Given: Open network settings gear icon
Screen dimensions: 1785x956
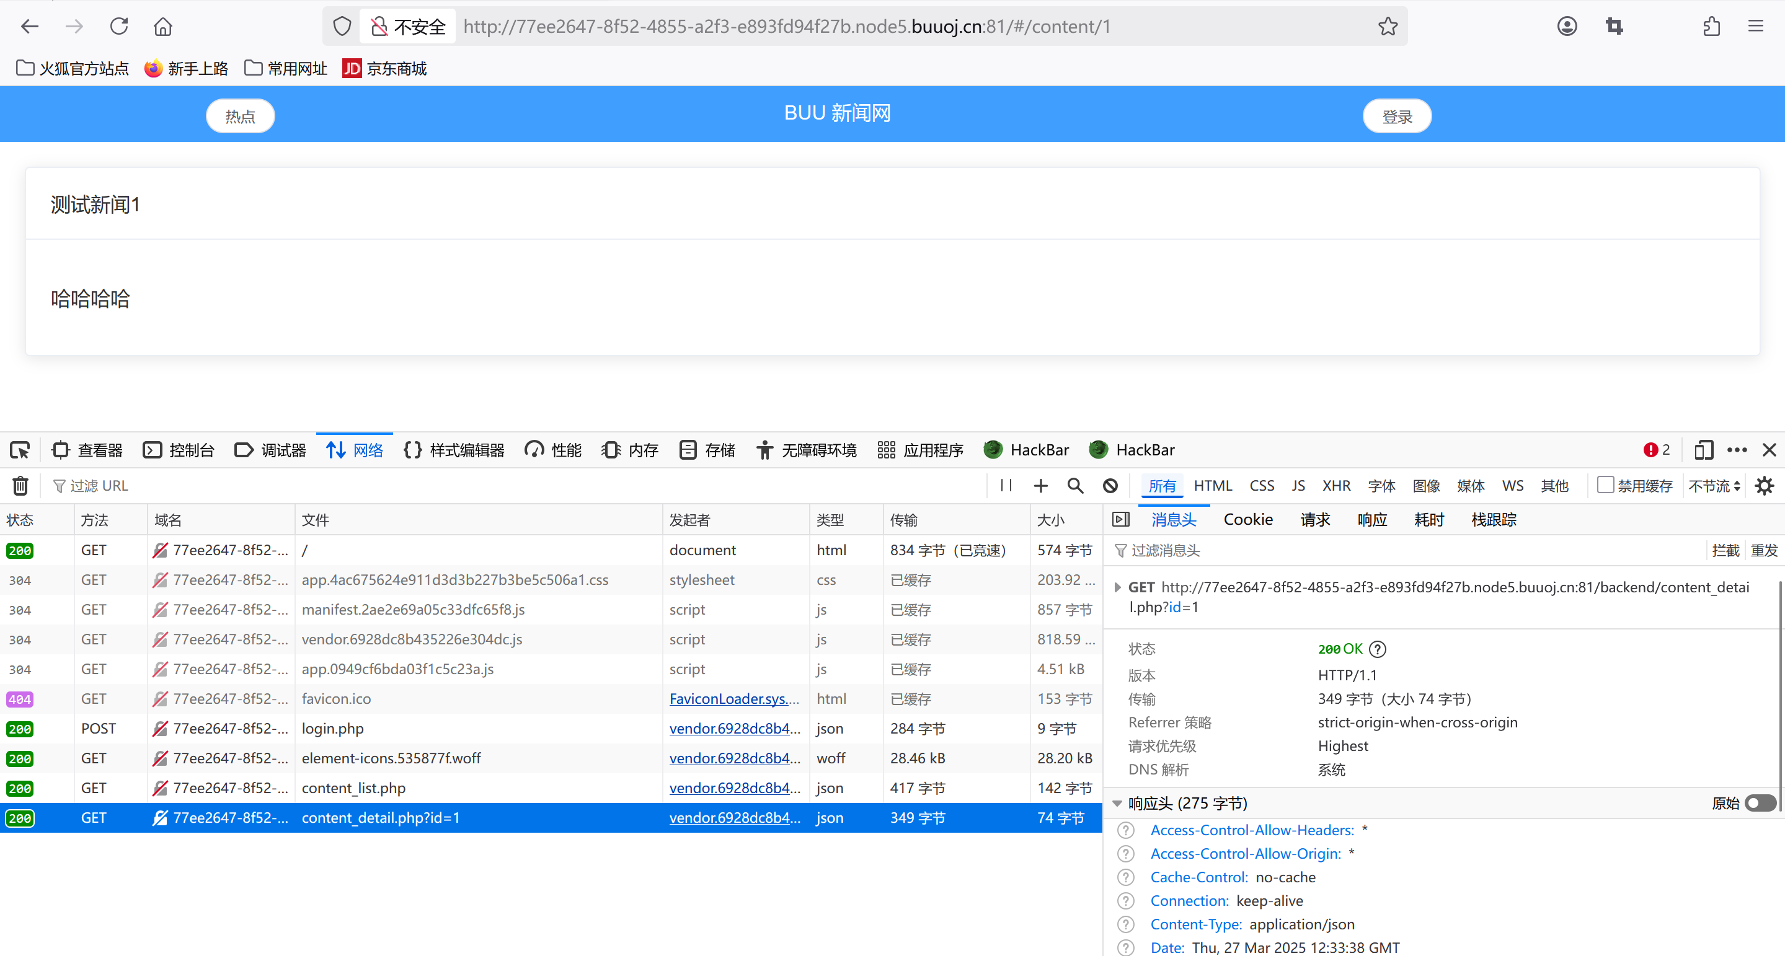Looking at the screenshot, I should coord(1764,486).
